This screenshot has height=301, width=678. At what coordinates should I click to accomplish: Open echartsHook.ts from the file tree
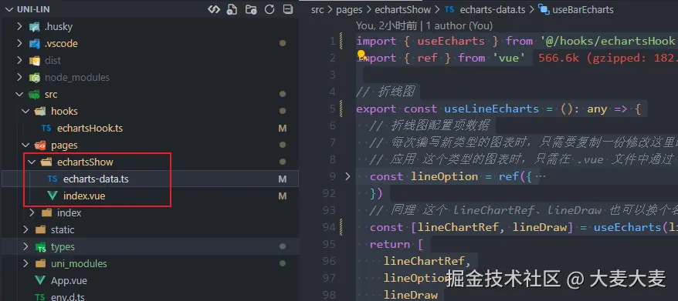(90, 129)
